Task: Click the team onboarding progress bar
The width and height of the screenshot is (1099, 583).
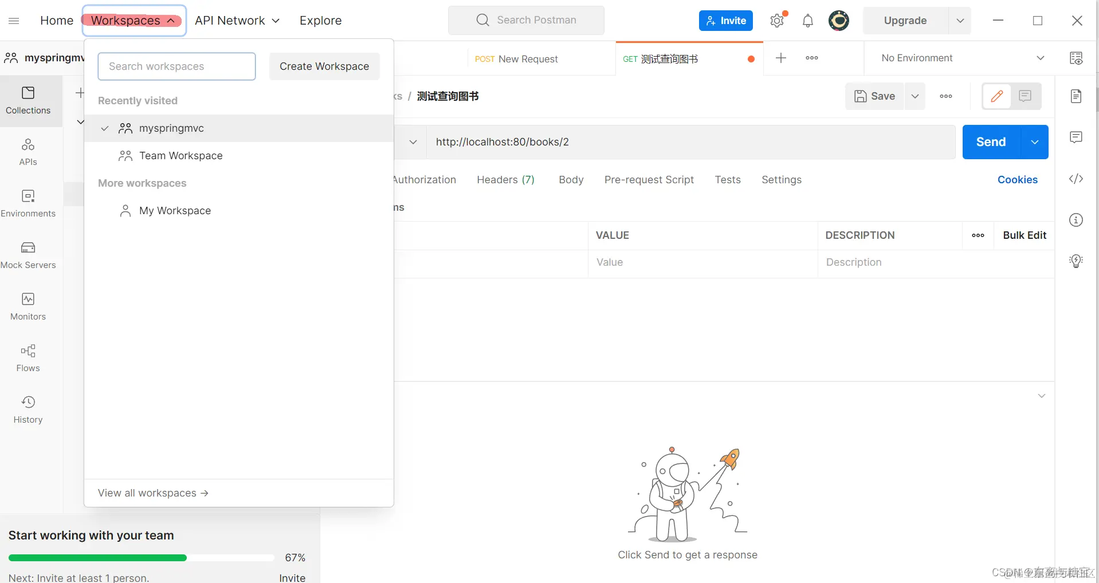Action: (140, 557)
